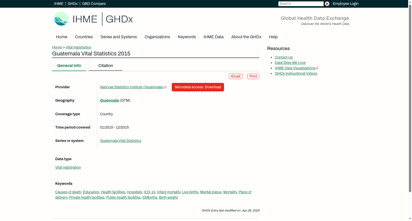Open Hospitals keyword link
This screenshot has width=412, height=221.
(x=134, y=192)
